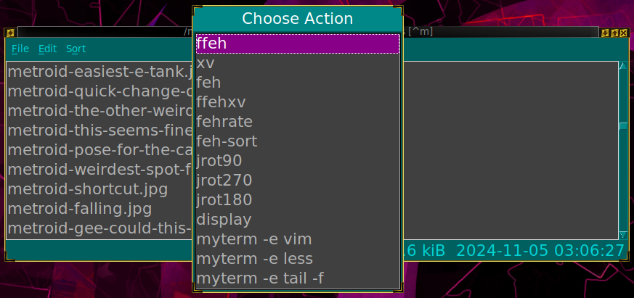Pick the jrot90 action
Image resolution: width=634 pixels, height=298 pixels.
coord(298,160)
